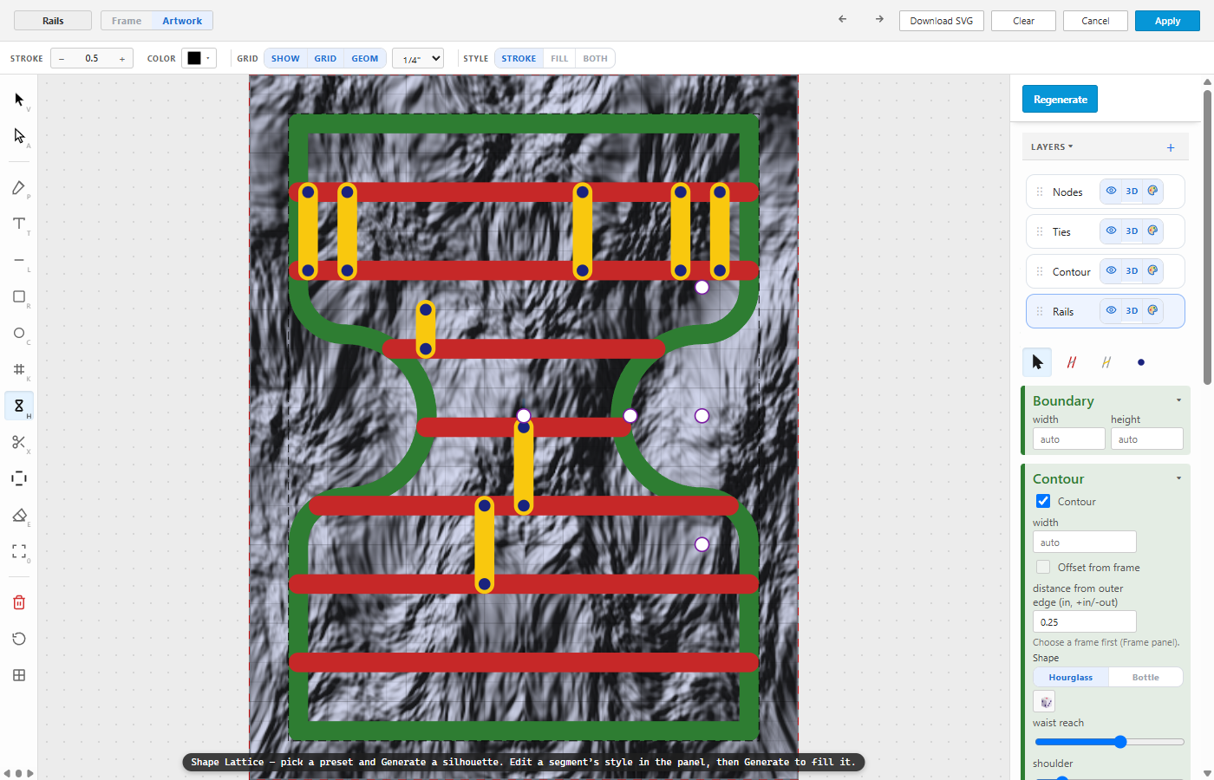1214x780 pixels.
Task: Click the Regenerate button
Action: pos(1061,100)
